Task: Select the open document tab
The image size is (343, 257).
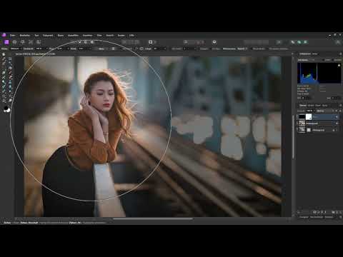Action: click(x=35, y=54)
